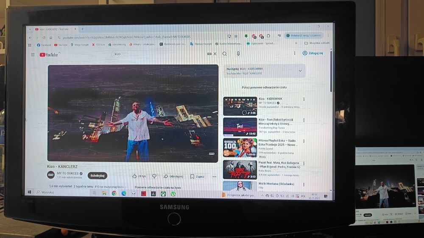The height and width of the screenshot is (238, 424).
Task: Go to the YouTube home logo
Action: pyautogui.click(x=49, y=55)
